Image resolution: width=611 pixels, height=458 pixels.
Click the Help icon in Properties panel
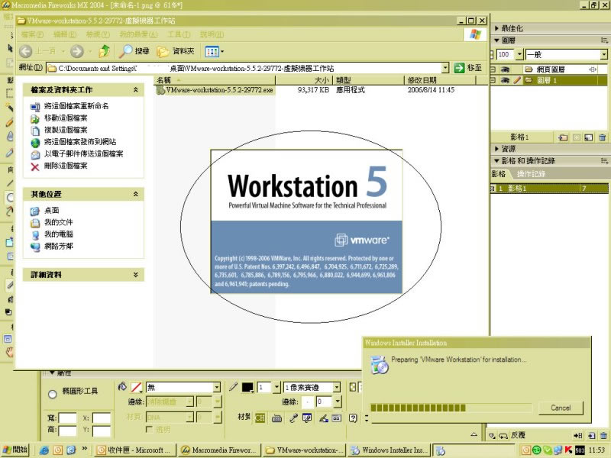pyautogui.click(x=353, y=418)
